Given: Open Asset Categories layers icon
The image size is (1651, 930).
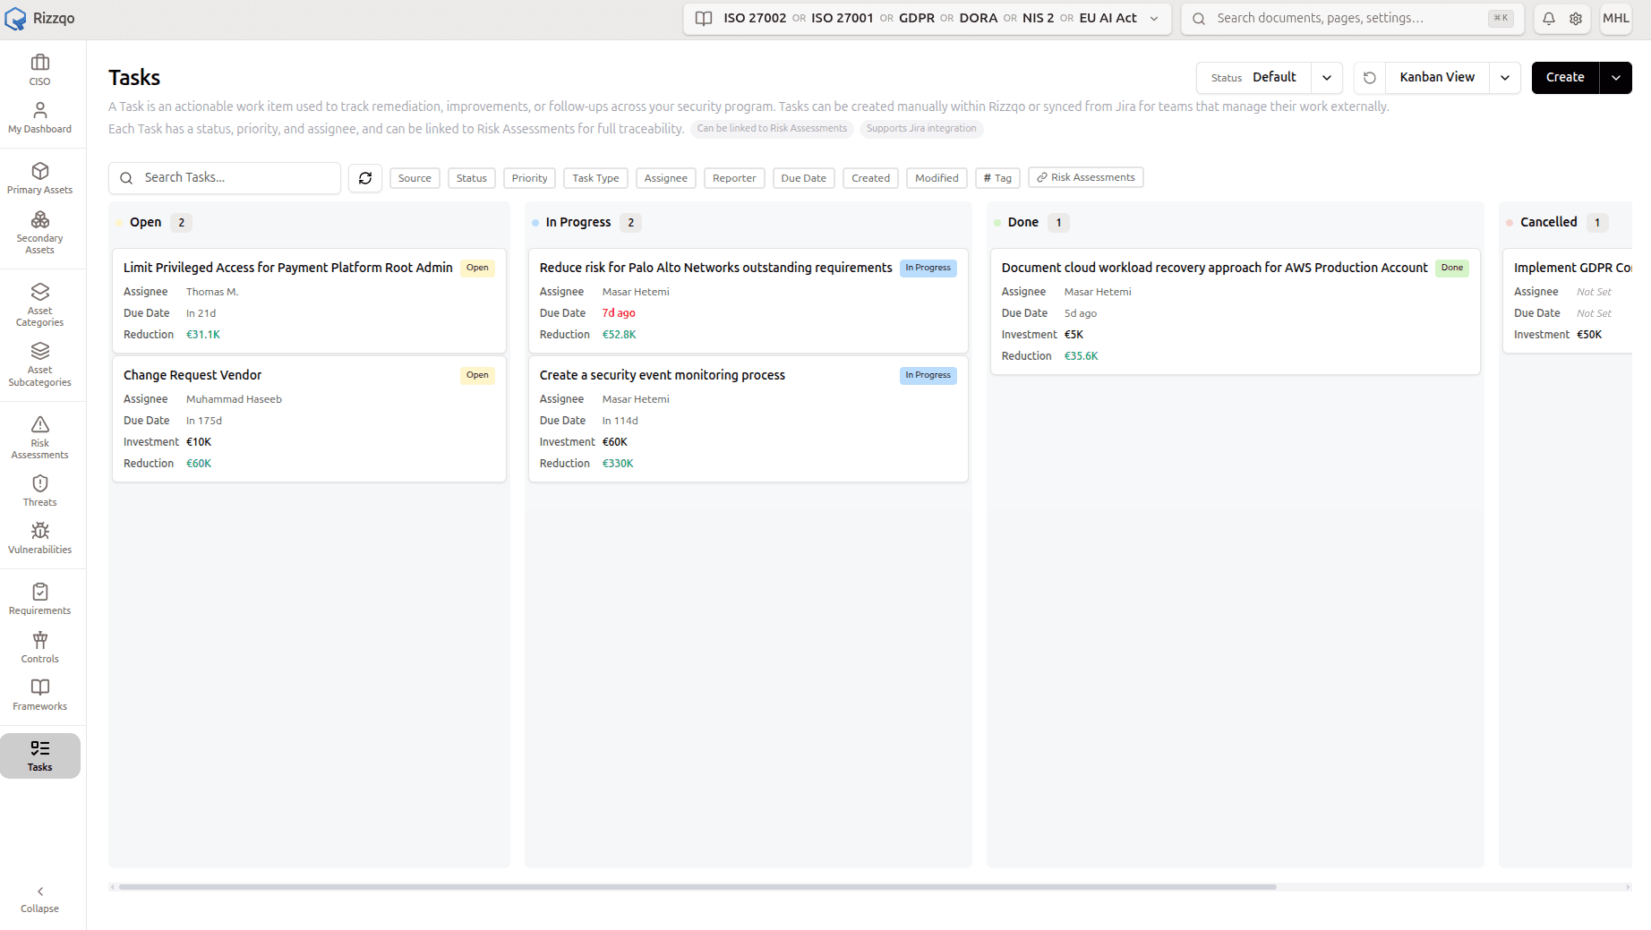Looking at the screenshot, I should pos(40,292).
